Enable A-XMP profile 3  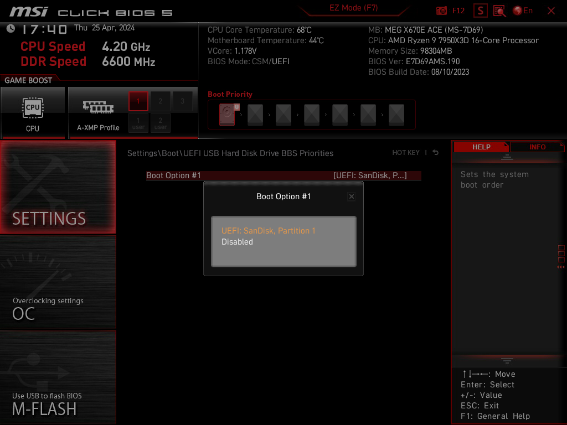pyautogui.click(x=182, y=101)
